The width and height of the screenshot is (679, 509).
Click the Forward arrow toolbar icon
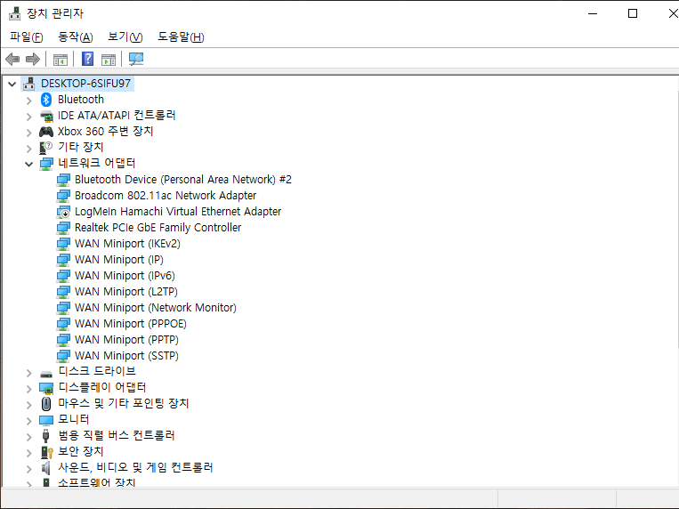33,59
